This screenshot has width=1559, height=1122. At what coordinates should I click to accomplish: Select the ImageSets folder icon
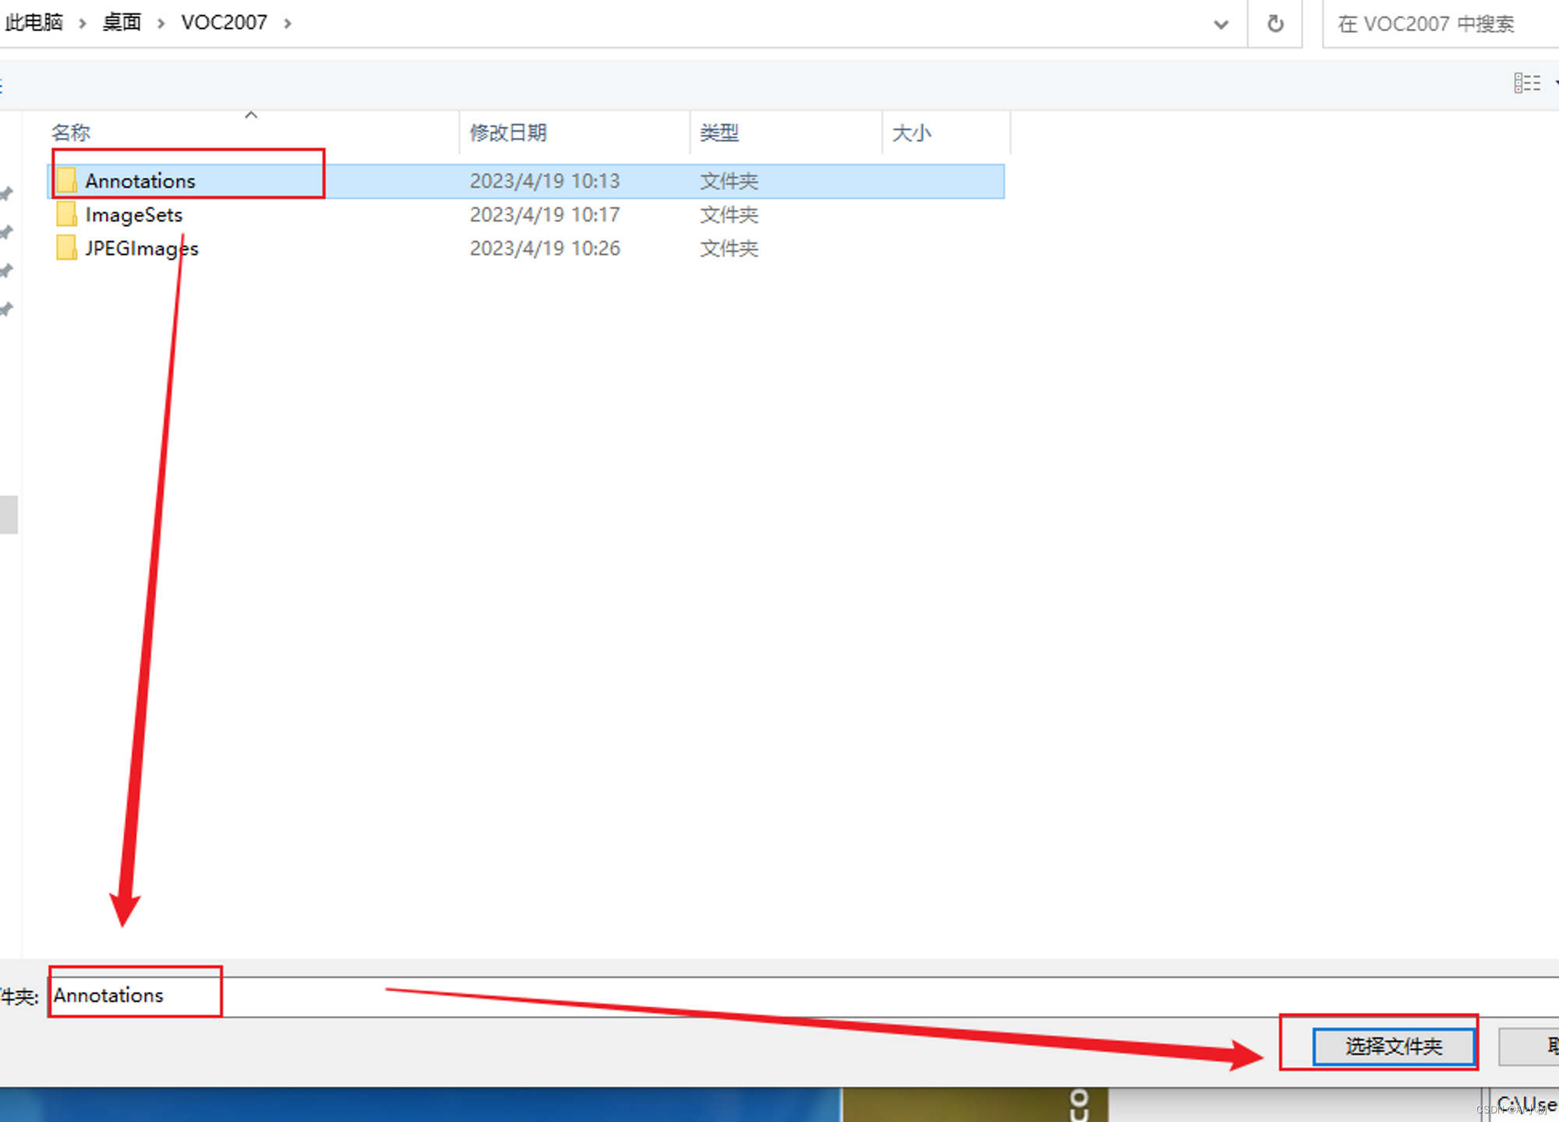66,214
